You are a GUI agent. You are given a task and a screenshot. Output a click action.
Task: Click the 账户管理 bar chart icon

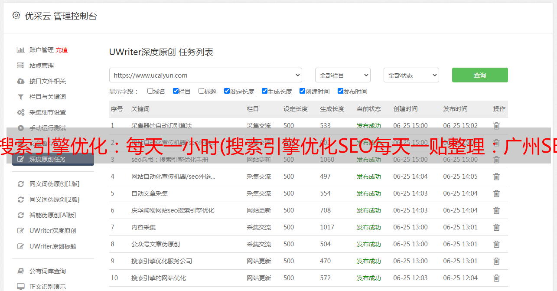point(20,50)
